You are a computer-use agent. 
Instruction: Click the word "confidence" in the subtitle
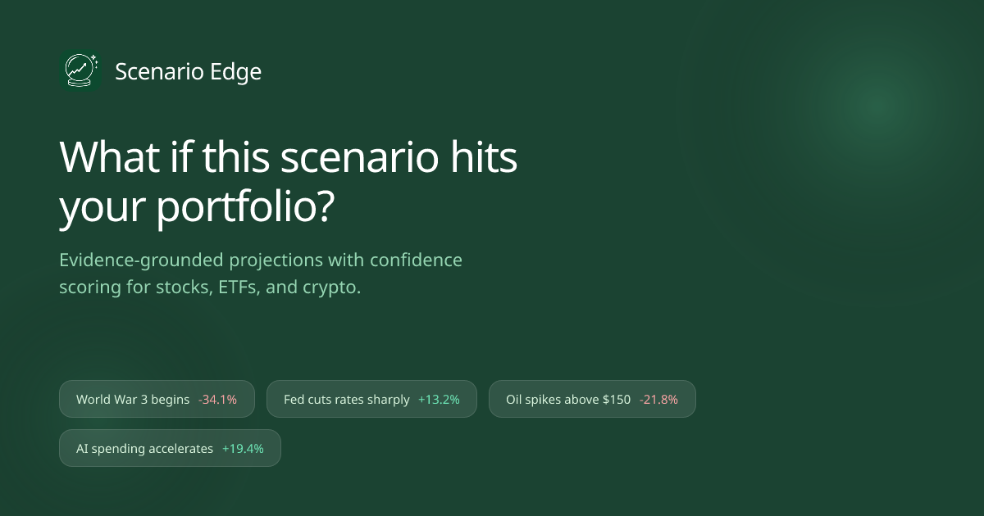click(x=416, y=260)
